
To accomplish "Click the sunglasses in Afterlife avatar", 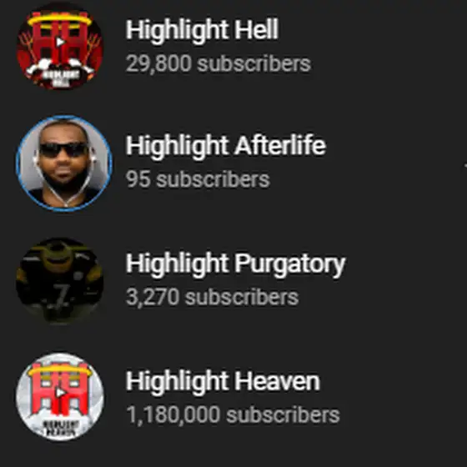I will point(63,149).
